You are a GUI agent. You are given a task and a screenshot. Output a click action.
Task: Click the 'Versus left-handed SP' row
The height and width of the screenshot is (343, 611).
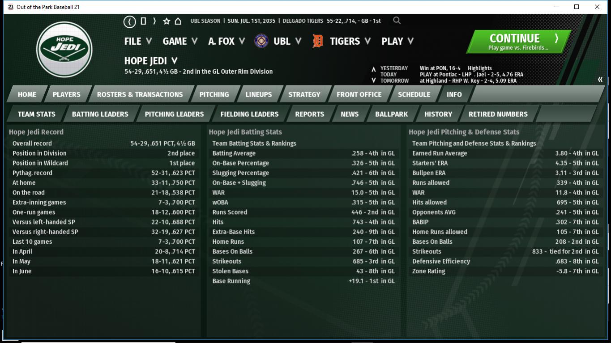click(104, 222)
